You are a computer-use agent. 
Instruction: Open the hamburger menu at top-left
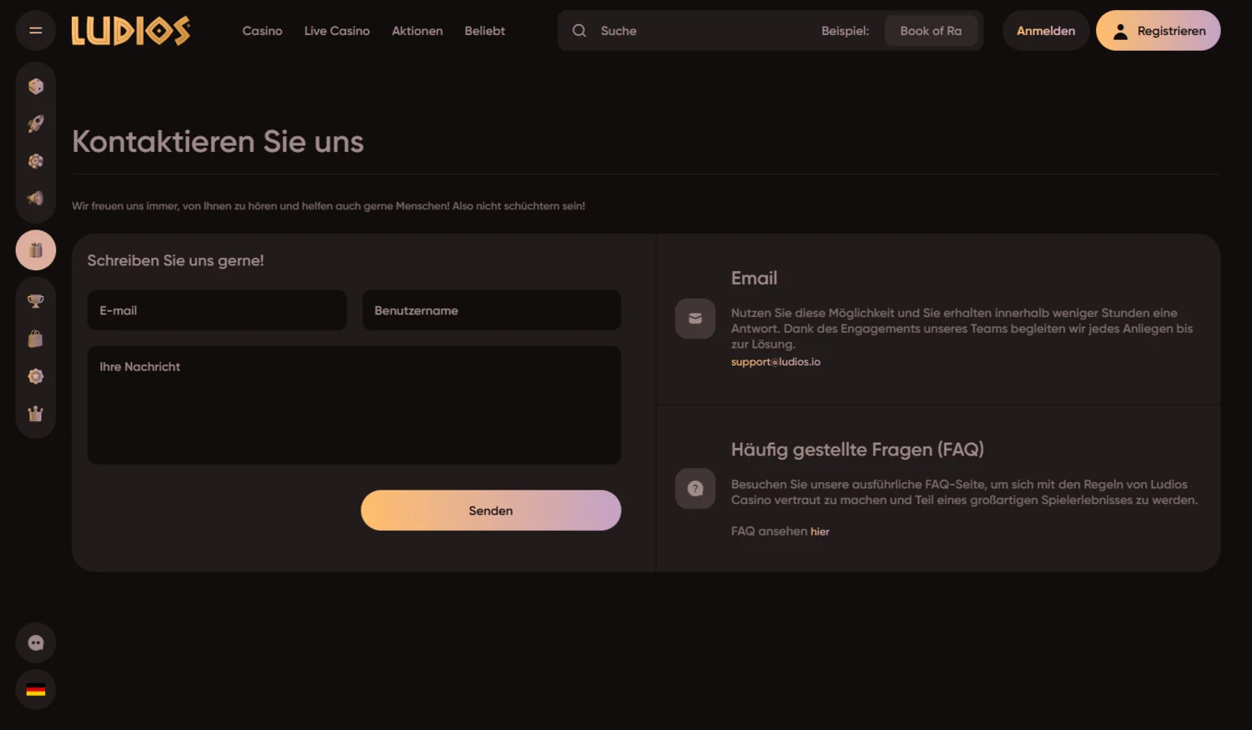(x=36, y=31)
